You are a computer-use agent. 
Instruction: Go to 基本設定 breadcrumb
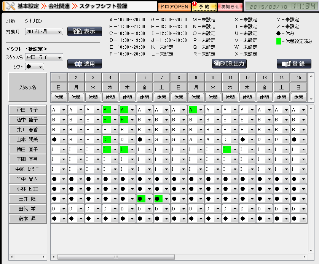29,6
